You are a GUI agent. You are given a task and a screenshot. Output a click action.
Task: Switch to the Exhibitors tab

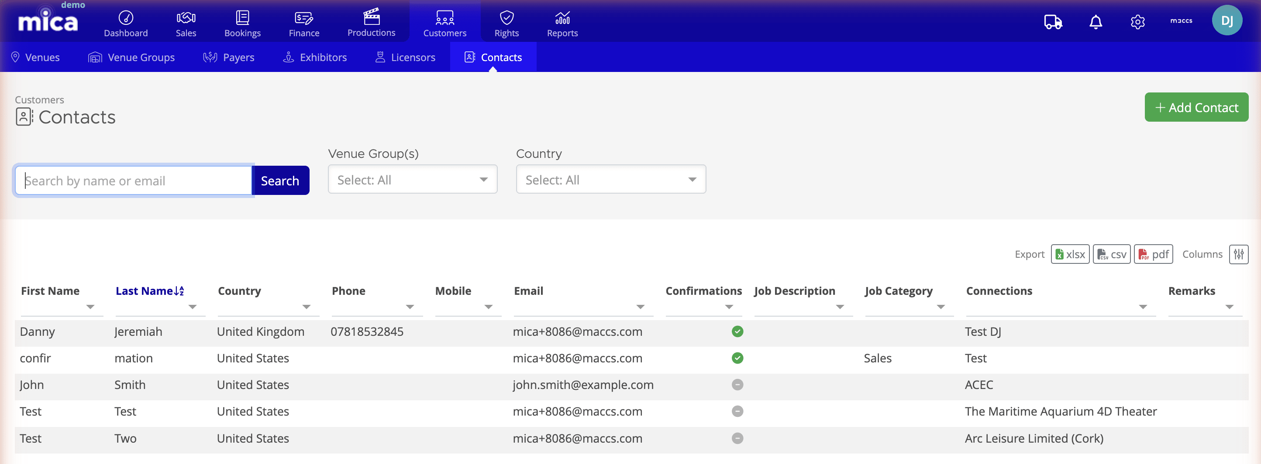(315, 57)
